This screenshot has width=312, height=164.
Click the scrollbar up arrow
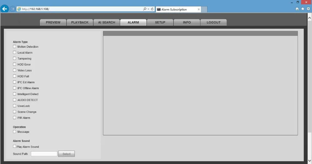pos(310,18)
